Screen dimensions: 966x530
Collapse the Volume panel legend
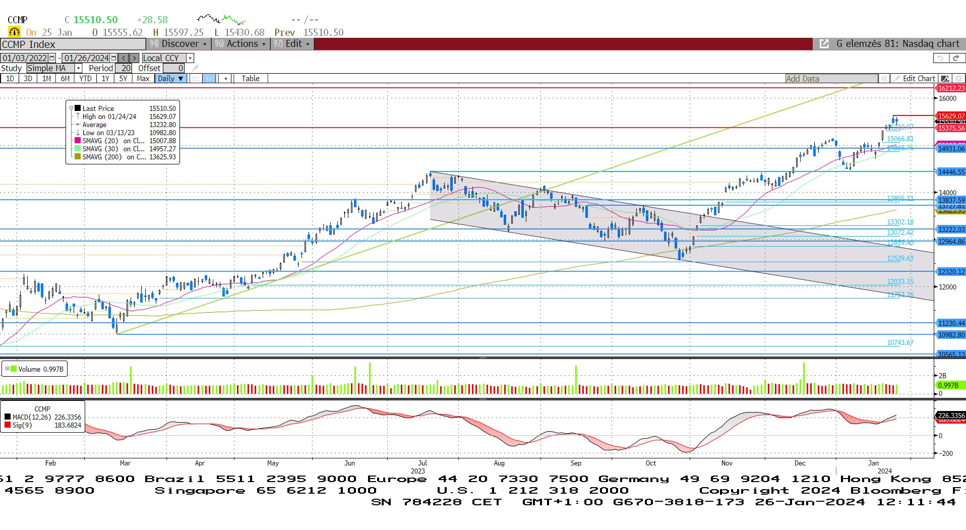[x=7, y=369]
